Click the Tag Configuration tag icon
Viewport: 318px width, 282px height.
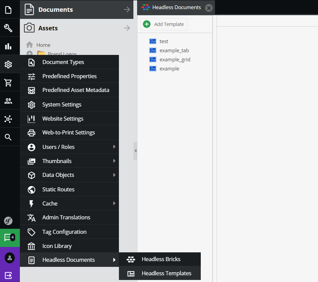click(31, 232)
